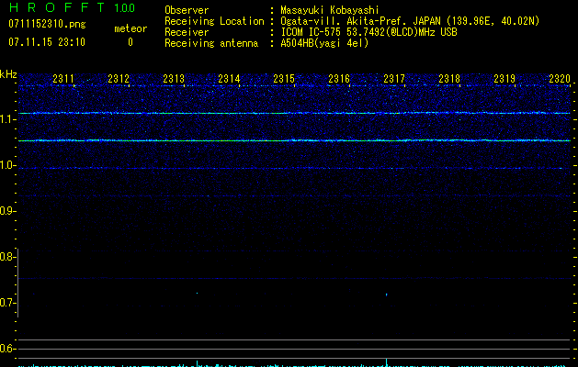Click the small echo blip below 2317
Viewport: 578px width, 367px height.
(386, 295)
